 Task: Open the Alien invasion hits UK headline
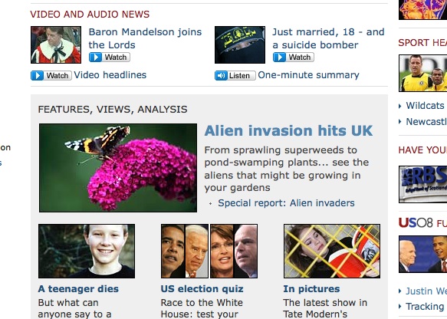[x=288, y=131]
